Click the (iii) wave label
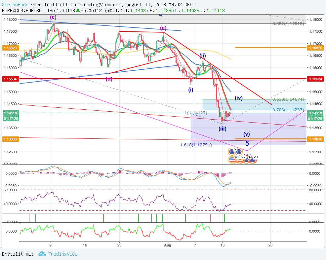Image resolution: width=326 pixels, height=260 pixels. pos(223,129)
